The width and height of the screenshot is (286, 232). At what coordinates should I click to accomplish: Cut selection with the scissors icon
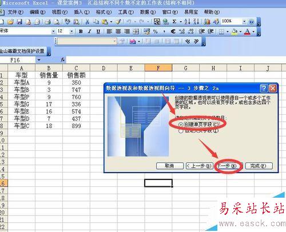pos(88,22)
